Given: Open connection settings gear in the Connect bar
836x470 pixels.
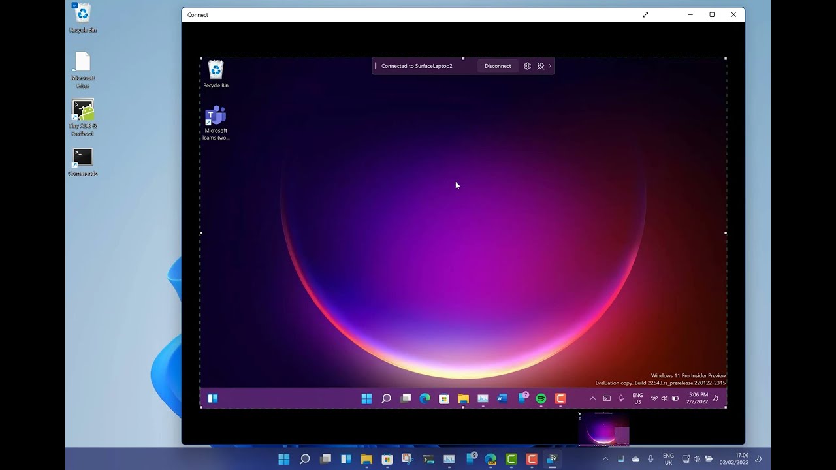Looking at the screenshot, I should point(527,66).
